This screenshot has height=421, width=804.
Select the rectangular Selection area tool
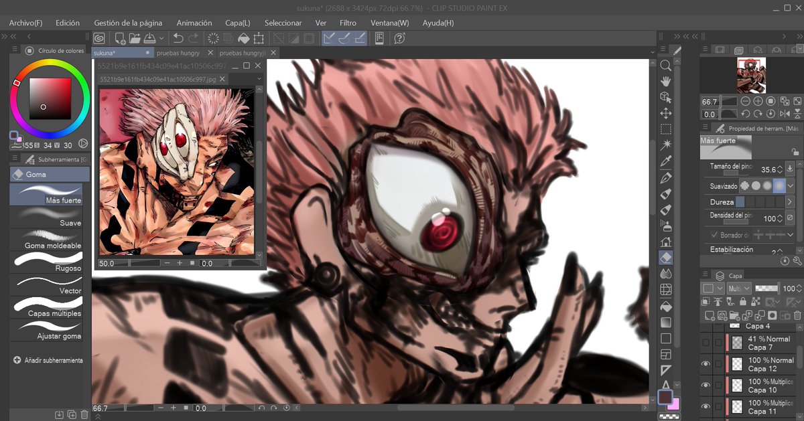click(665, 129)
